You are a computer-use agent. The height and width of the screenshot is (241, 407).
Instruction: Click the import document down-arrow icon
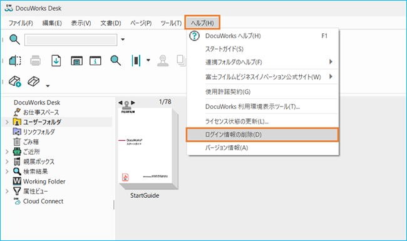[56, 61]
